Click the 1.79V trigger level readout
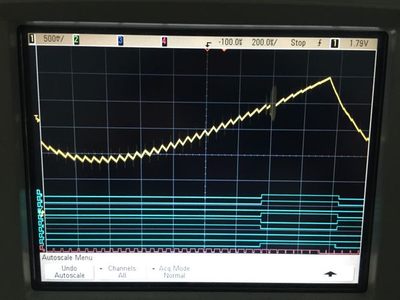Screen dimensions: 400x300 [359, 43]
